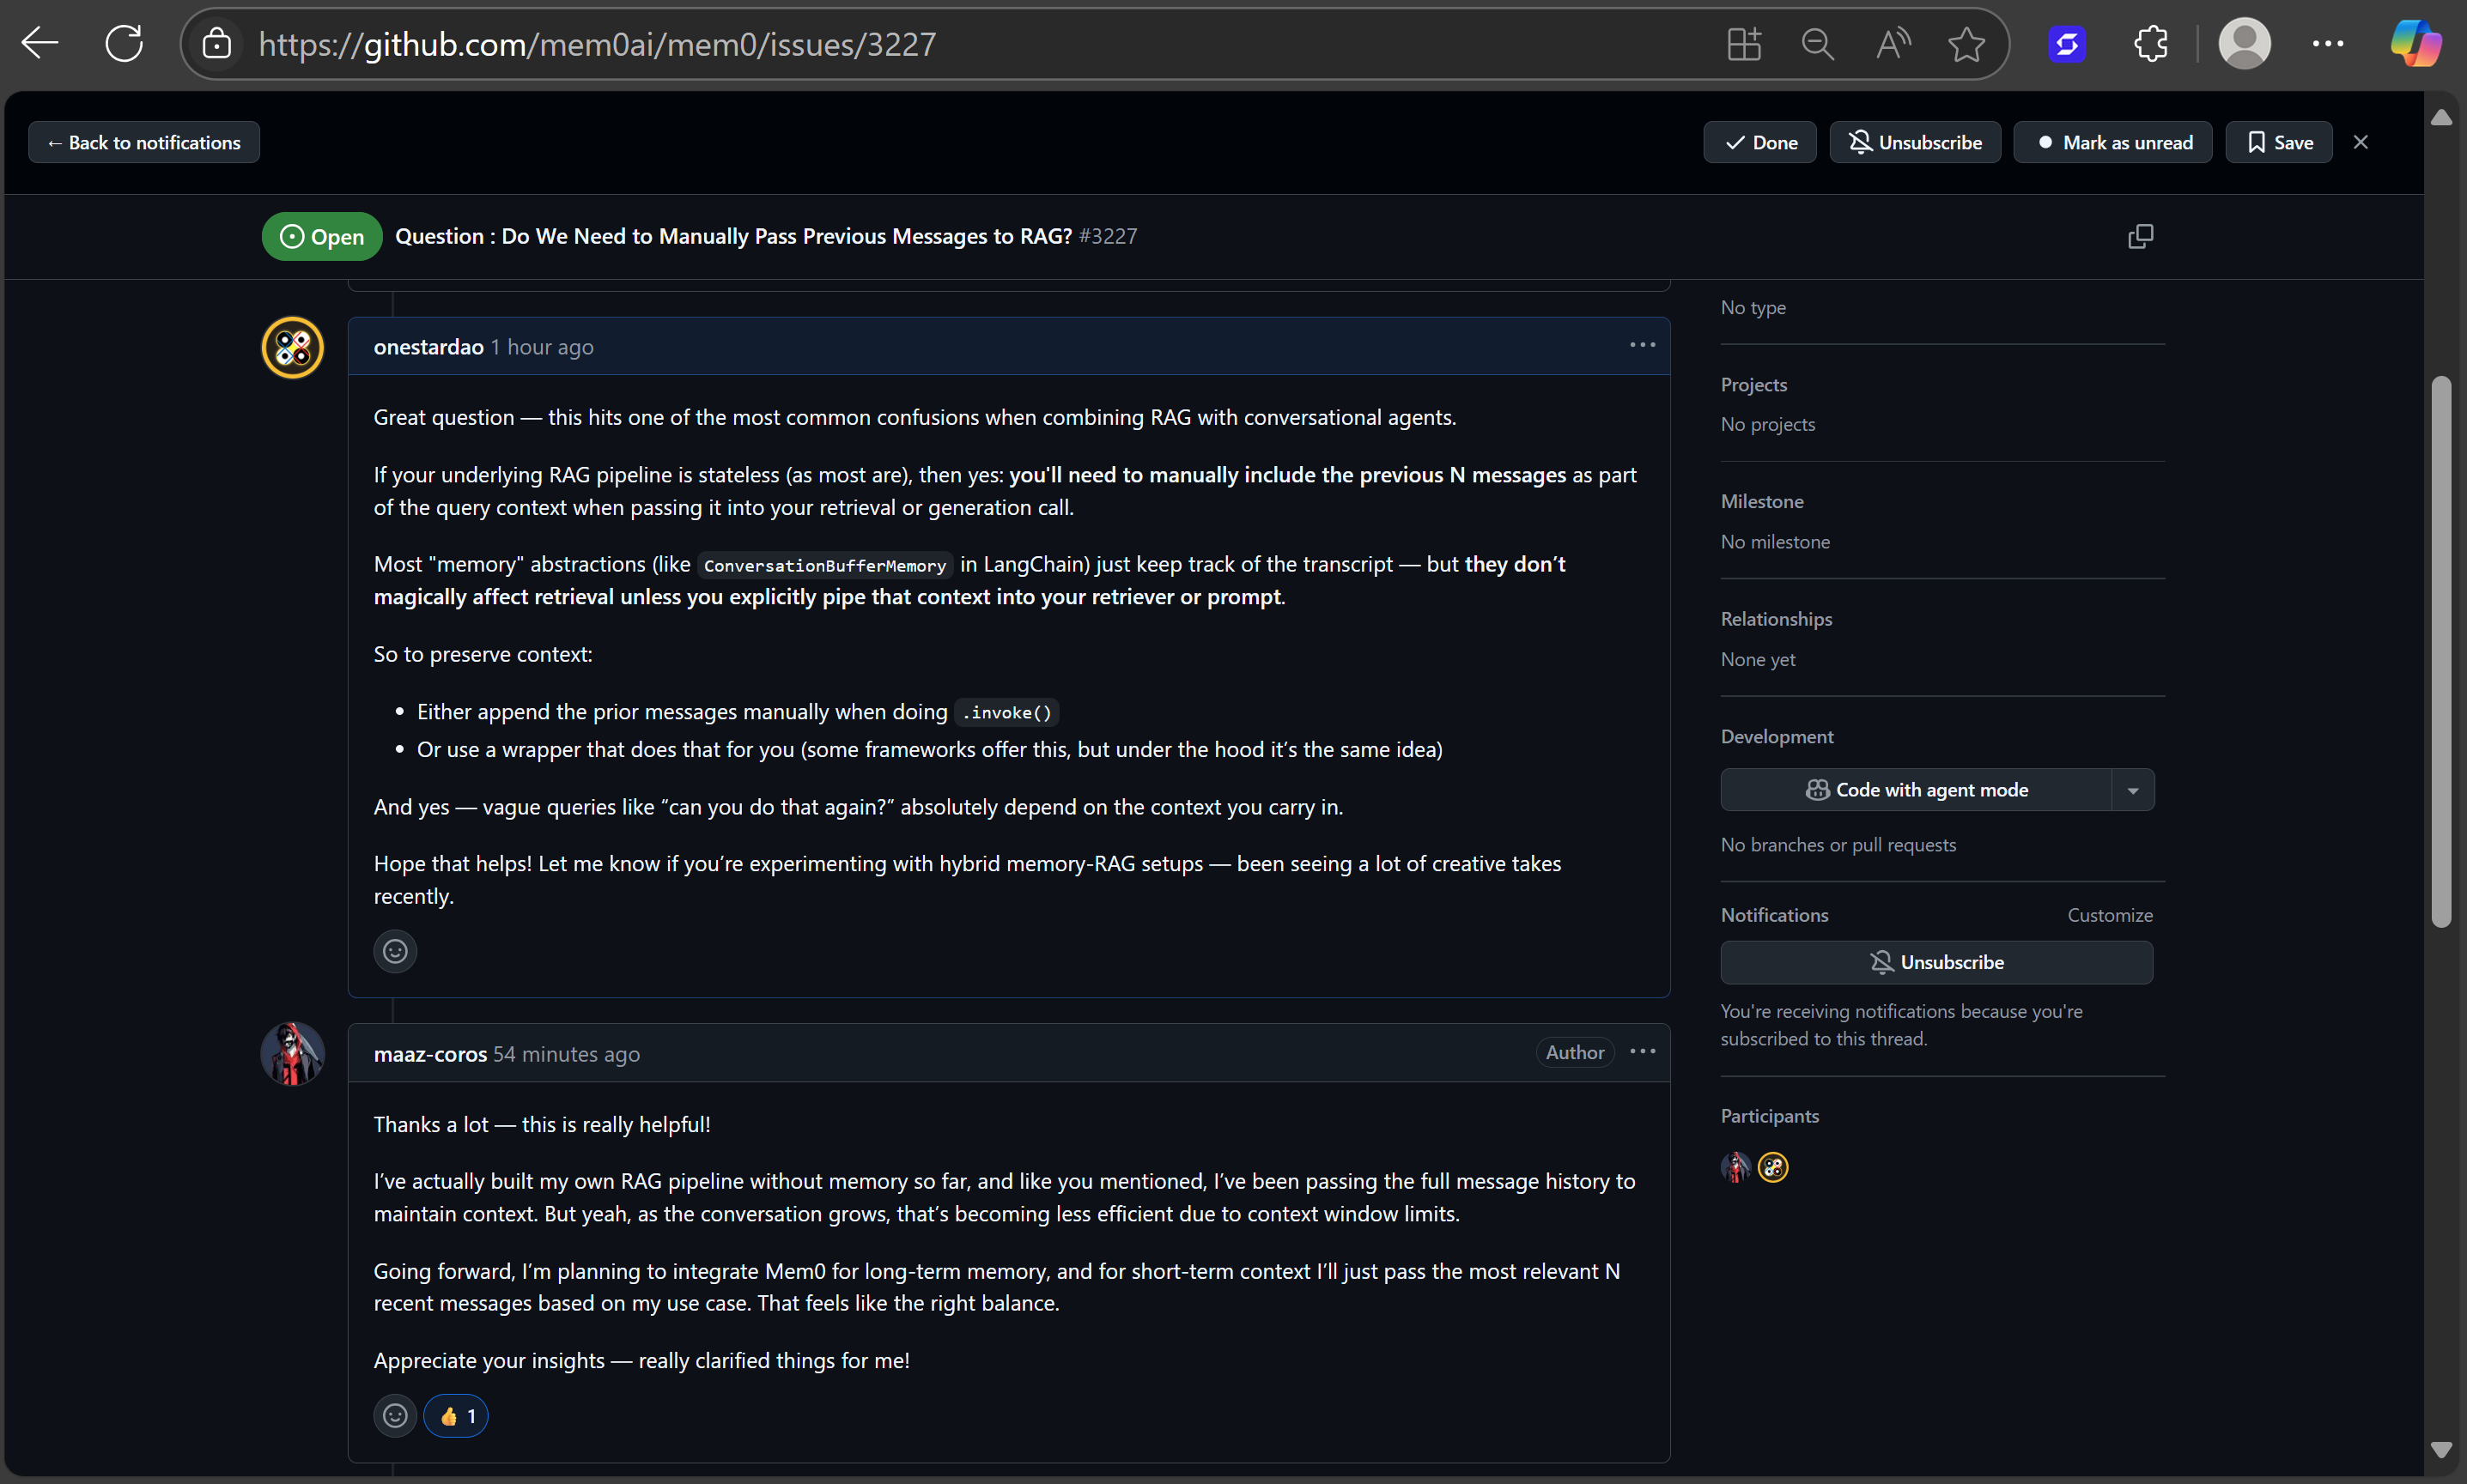Mark as unread notification
The image size is (2467, 1484).
[x=2113, y=142]
